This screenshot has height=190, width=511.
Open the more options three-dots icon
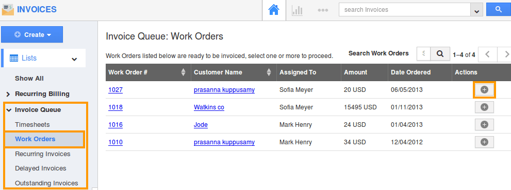pyautogui.click(x=323, y=10)
